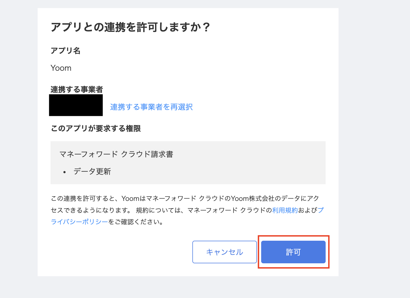Click the アプリとの連携を許可しますか？ heading
Viewport: 410px width, 298px height.
(x=126, y=27)
